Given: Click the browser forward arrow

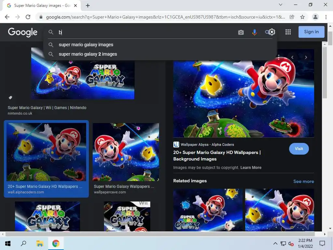Looking at the screenshot, I should tap(18, 17).
